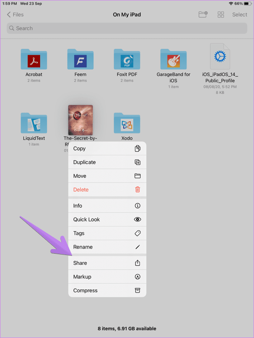This screenshot has height=338, width=254.
Task: Go back to Files
Action: [x=15, y=15]
